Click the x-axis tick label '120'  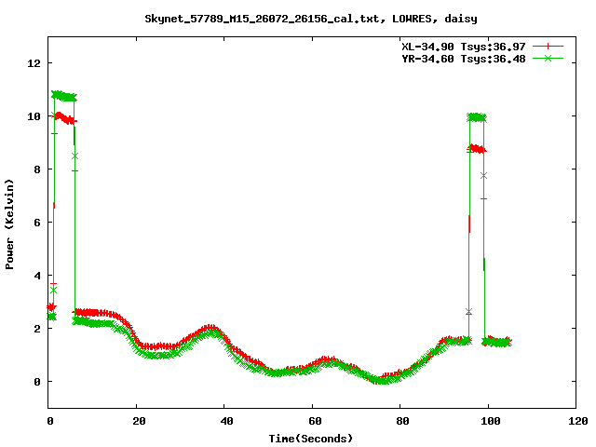[578, 421]
